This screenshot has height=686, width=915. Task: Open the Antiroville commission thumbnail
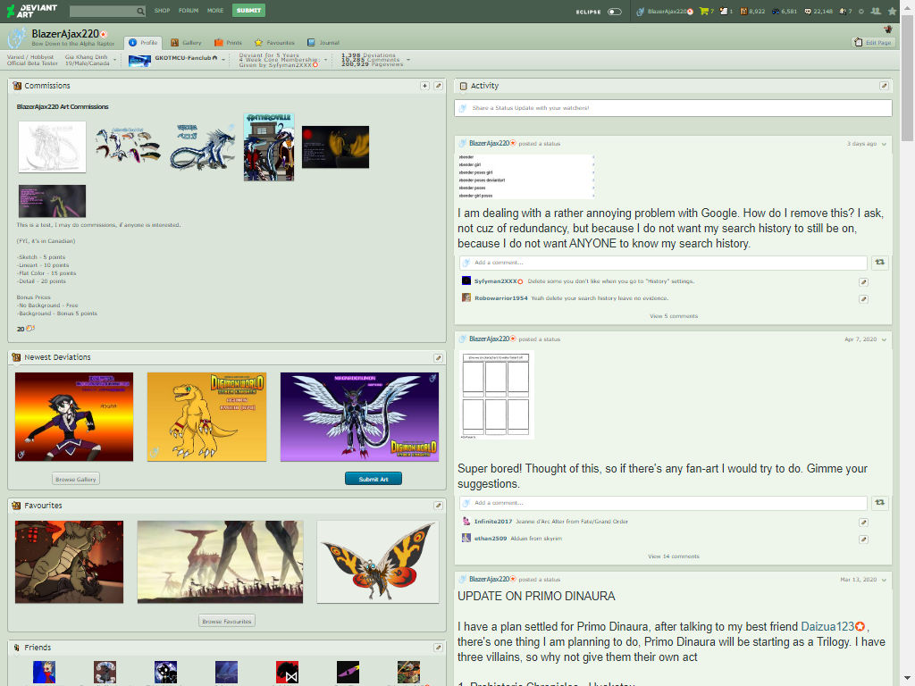269,147
